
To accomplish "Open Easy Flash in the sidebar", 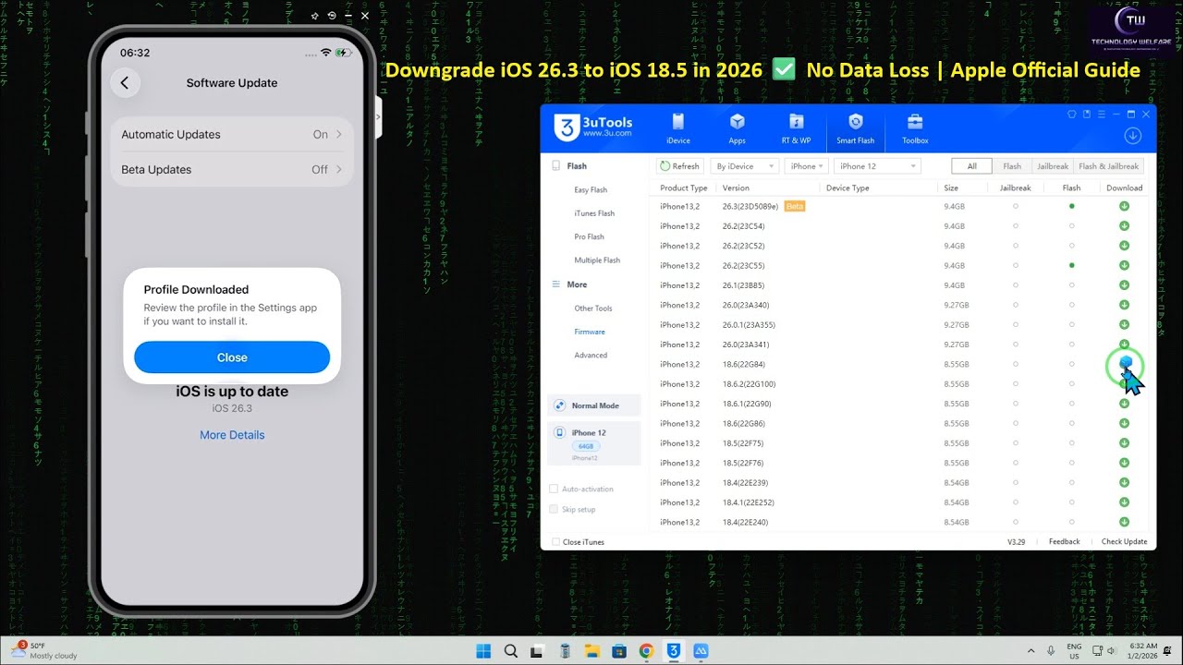I will (591, 190).
